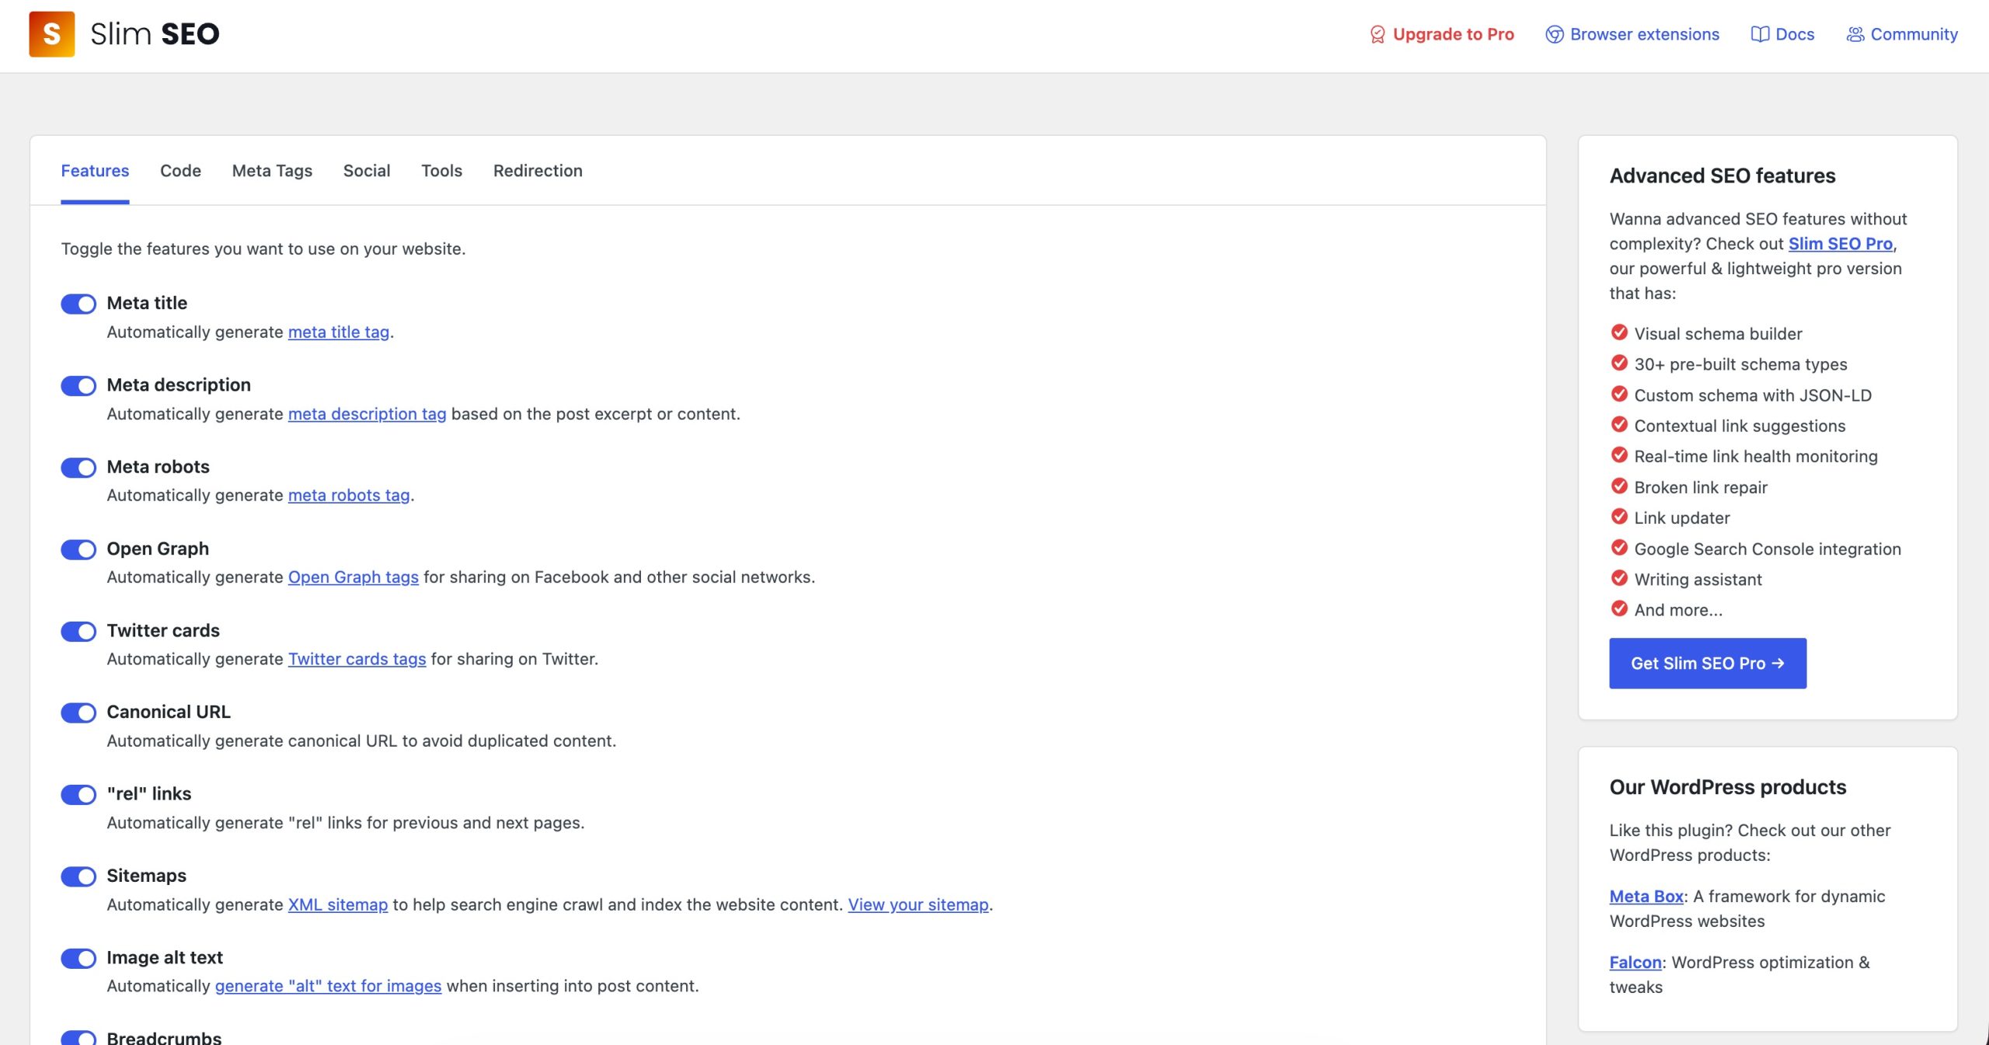The width and height of the screenshot is (1989, 1045).
Task: Open the Open Graph tags link
Action: [x=353, y=576]
